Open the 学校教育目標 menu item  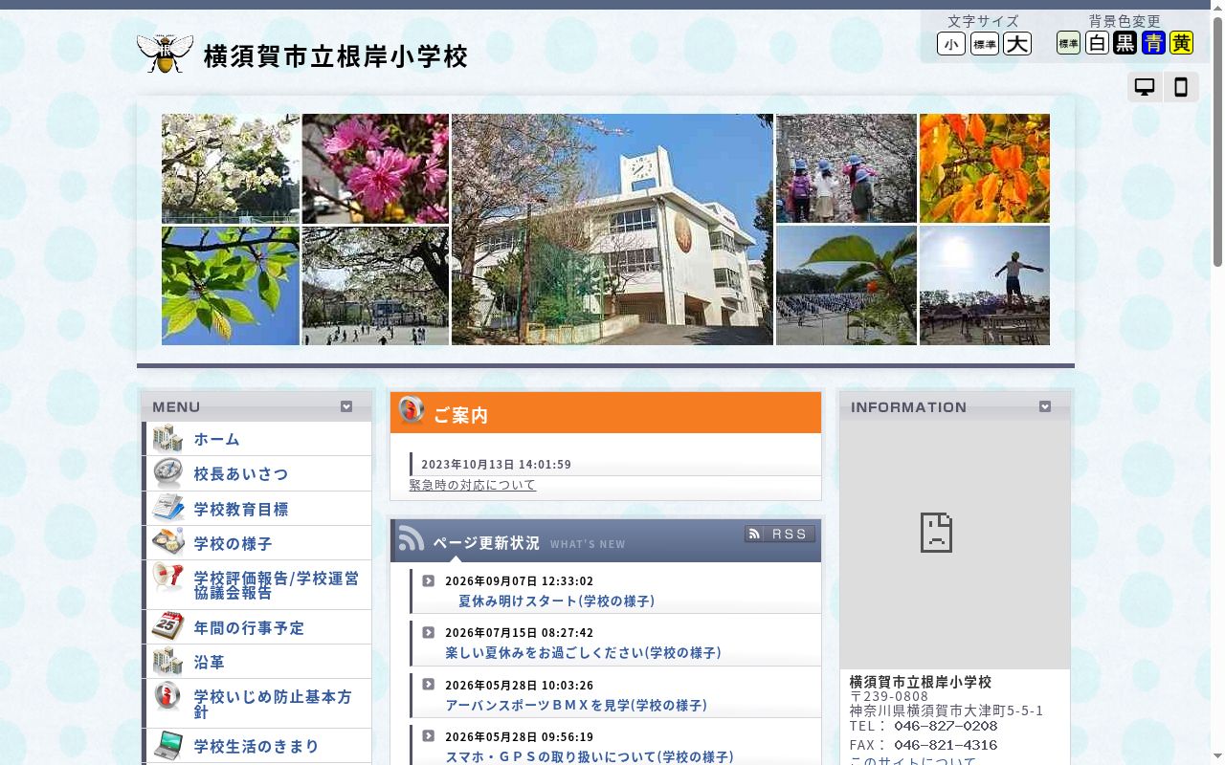258,509
